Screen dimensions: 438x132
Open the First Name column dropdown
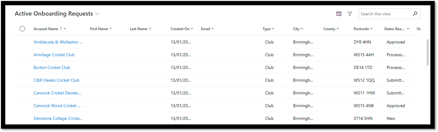[x=111, y=29]
